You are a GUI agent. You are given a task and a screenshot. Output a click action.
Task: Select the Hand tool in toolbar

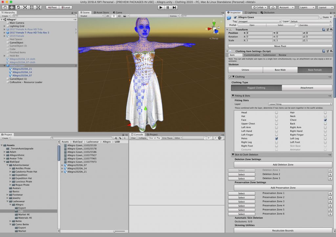point(5,7)
